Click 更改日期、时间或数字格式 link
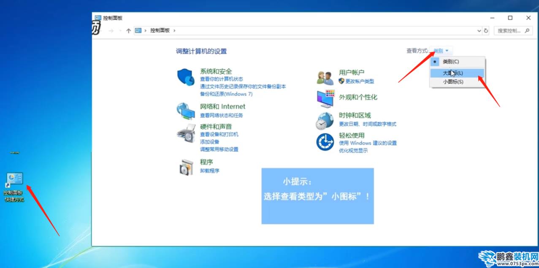This screenshot has width=539, height=268. (368, 124)
